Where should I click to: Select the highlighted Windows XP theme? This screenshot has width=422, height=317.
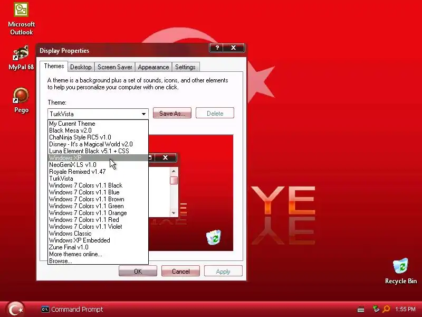[x=98, y=158]
